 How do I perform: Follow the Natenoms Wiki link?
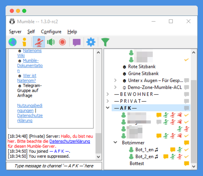[29, 53]
